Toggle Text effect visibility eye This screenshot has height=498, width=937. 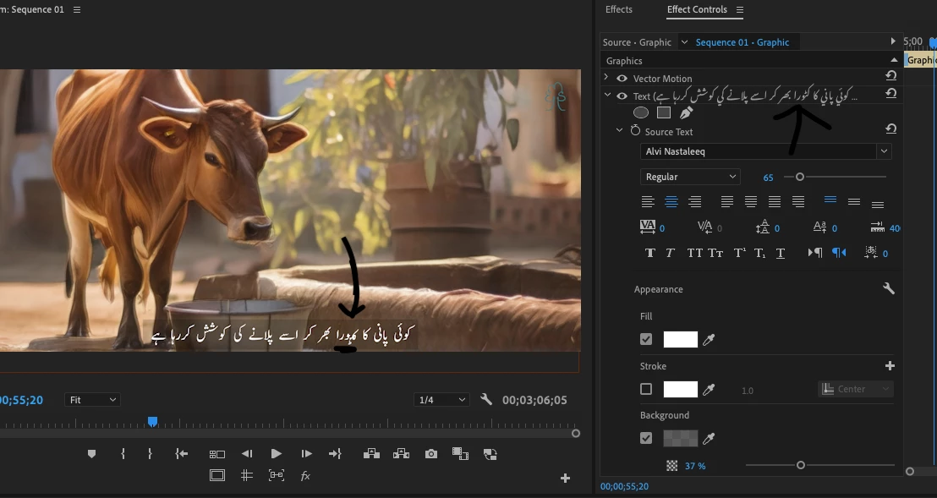[x=622, y=96]
